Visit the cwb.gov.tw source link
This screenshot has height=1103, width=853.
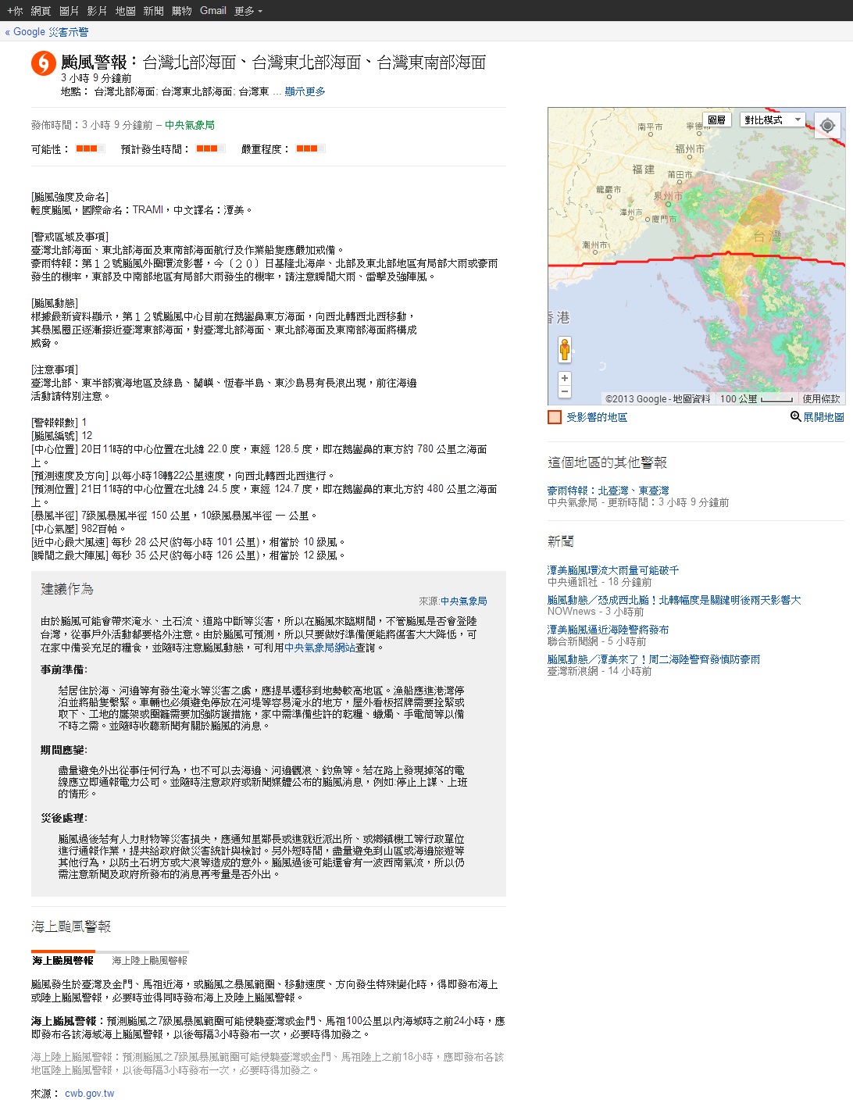click(x=89, y=1093)
